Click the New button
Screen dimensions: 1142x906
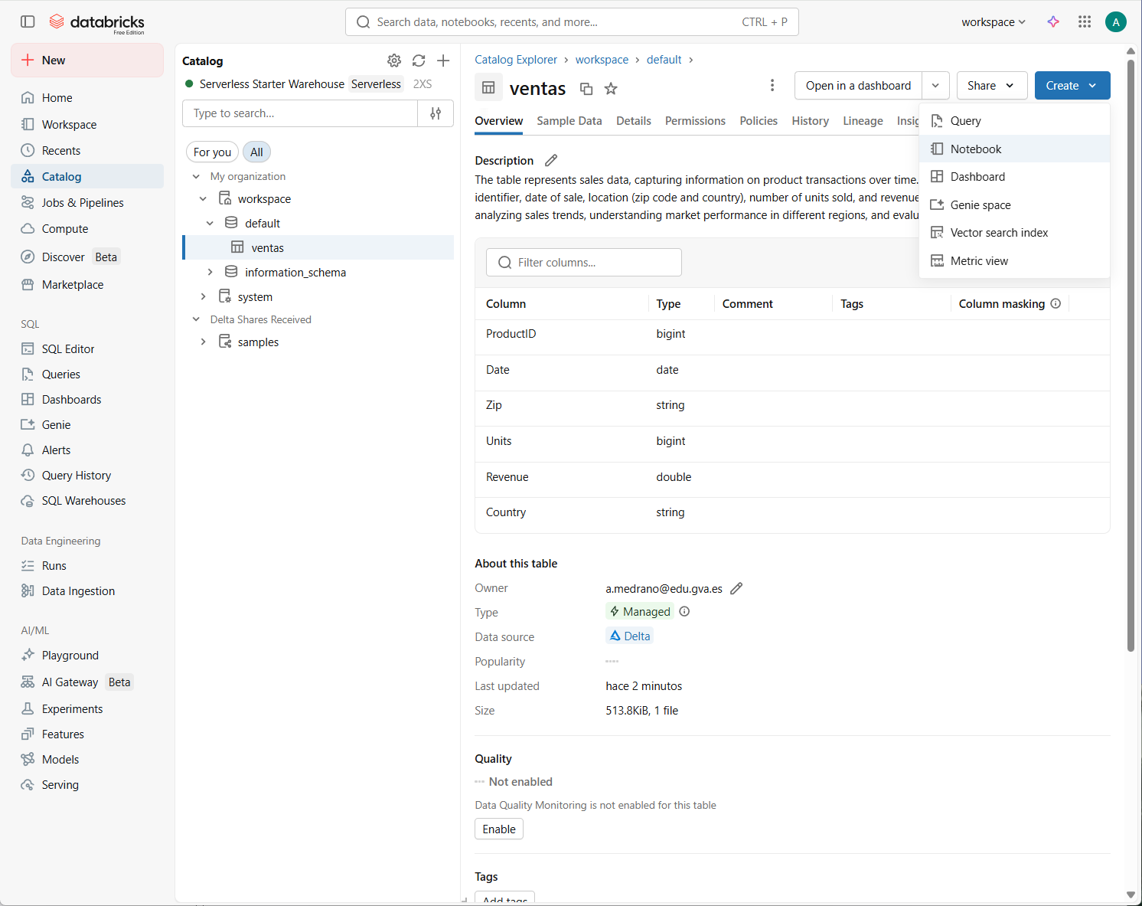click(87, 61)
